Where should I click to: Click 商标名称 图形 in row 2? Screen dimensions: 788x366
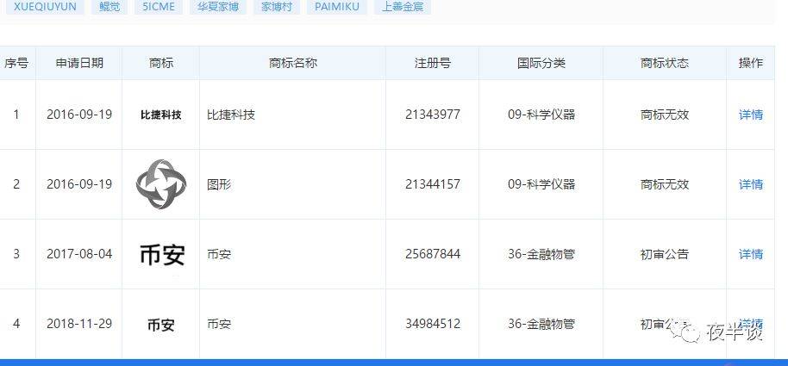click(219, 184)
